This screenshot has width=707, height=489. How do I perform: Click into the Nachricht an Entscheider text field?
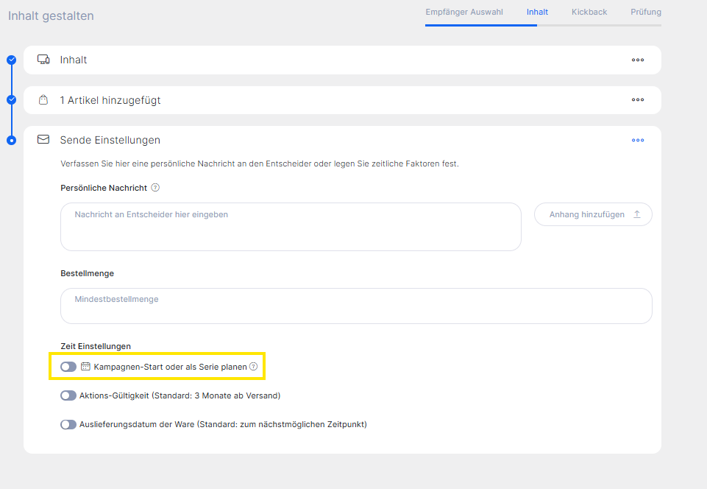click(x=291, y=227)
